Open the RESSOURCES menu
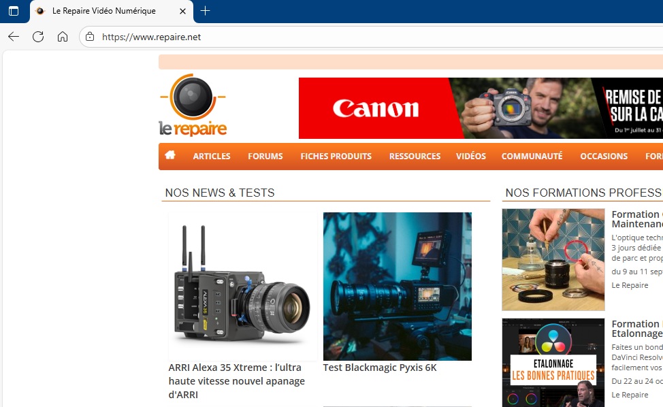The image size is (663, 407). click(x=415, y=156)
